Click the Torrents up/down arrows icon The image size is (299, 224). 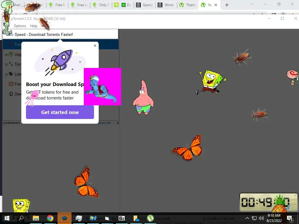point(11,64)
